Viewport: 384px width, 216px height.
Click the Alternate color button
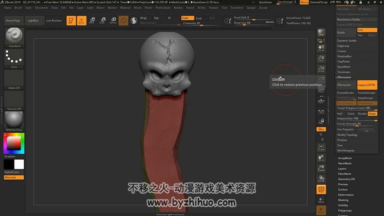coord(14,177)
